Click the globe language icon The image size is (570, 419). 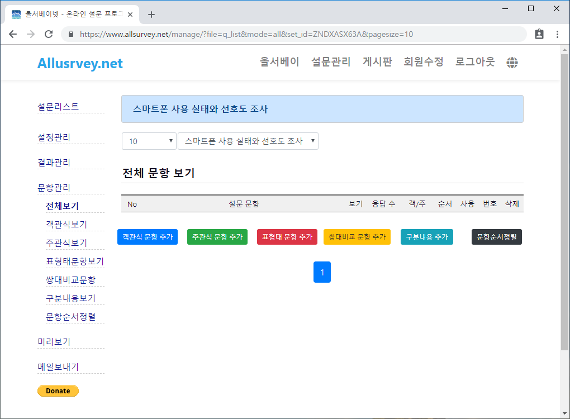(x=512, y=63)
